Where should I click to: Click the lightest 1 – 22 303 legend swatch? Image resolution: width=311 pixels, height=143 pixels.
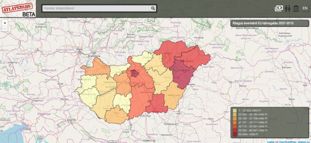235,110
